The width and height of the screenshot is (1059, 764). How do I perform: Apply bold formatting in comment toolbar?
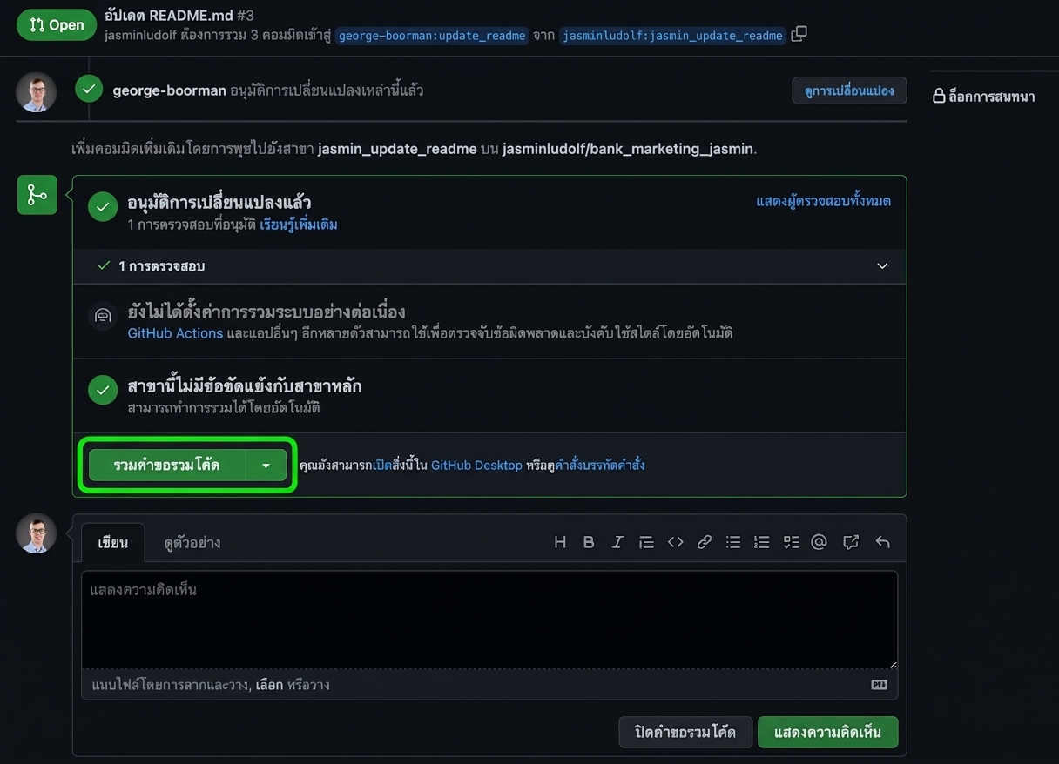pyautogui.click(x=589, y=542)
